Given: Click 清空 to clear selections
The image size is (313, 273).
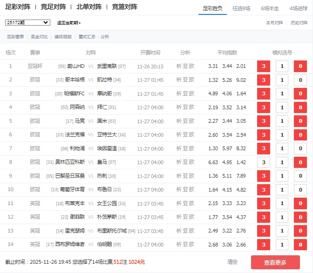Looking at the screenshot, I should point(232,262).
